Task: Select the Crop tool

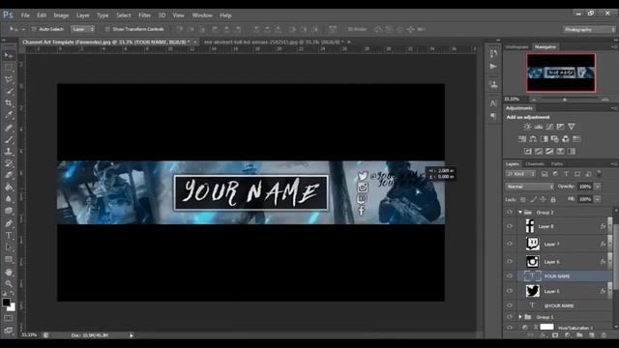Action: point(9,103)
